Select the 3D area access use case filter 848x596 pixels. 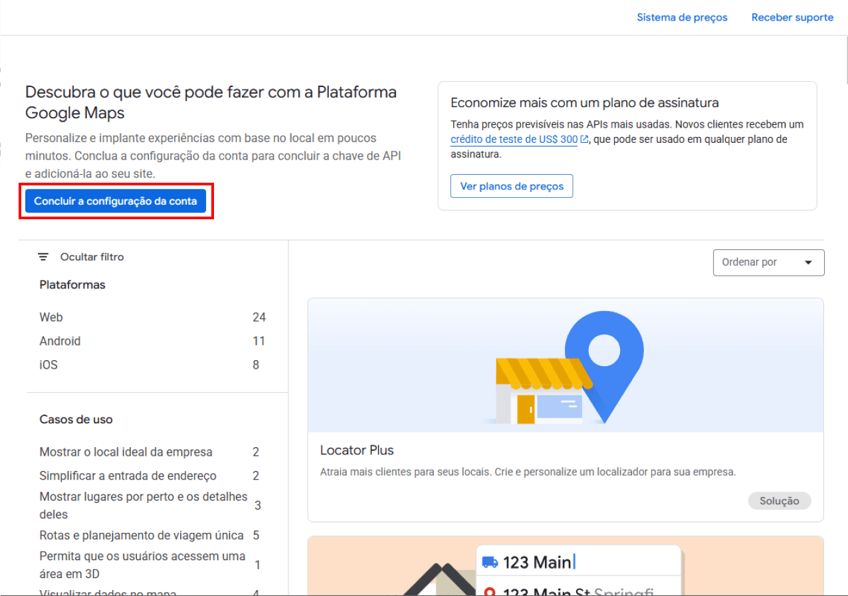142,564
